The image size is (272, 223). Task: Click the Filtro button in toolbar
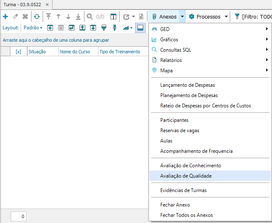[x=253, y=17]
